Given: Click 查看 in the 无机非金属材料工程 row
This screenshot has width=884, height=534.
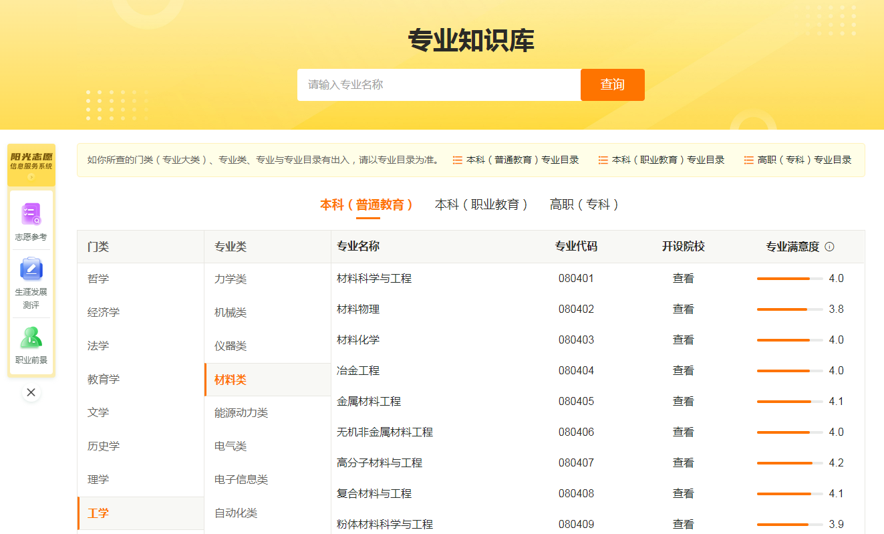Looking at the screenshot, I should [684, 432].
